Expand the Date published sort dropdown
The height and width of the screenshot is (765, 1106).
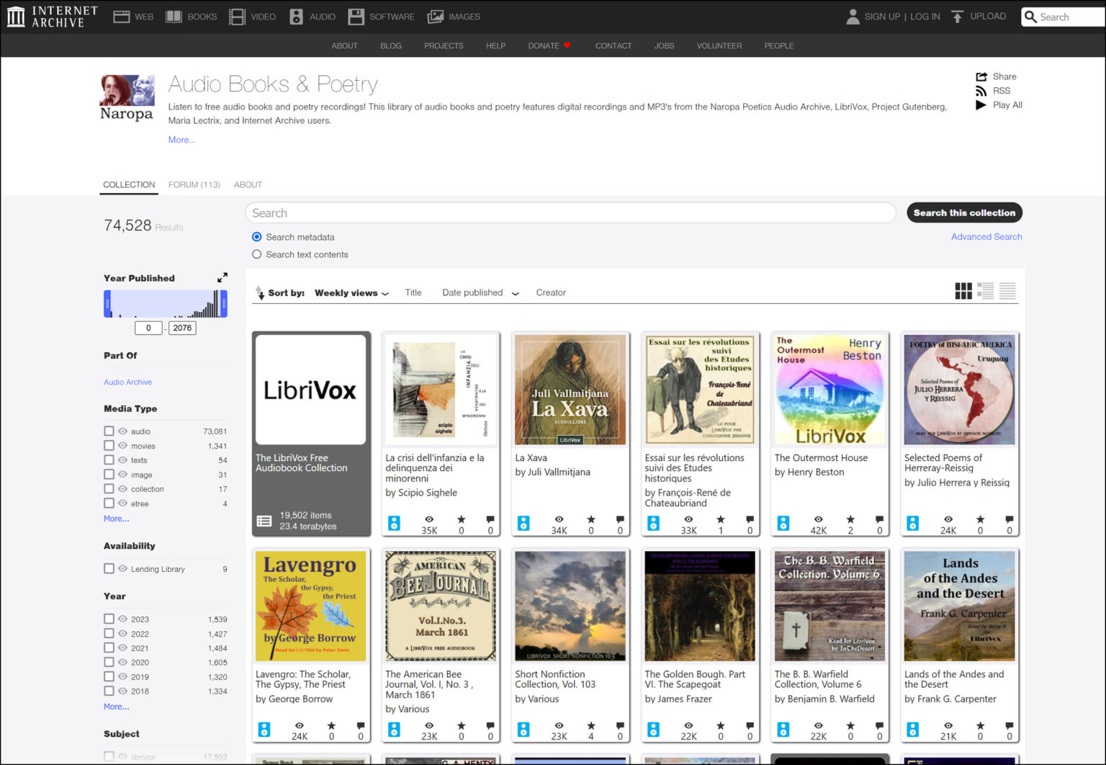(480, 292)
